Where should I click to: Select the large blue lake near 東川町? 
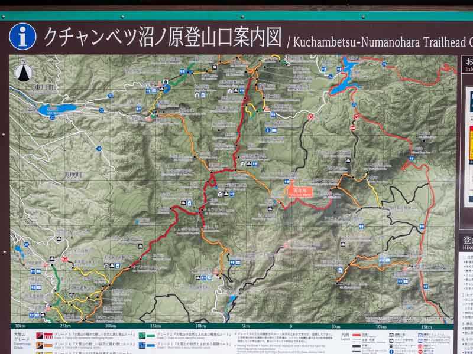57,109
